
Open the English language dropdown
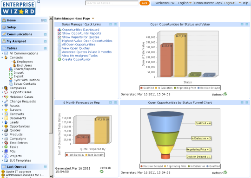tap(185, 3)
